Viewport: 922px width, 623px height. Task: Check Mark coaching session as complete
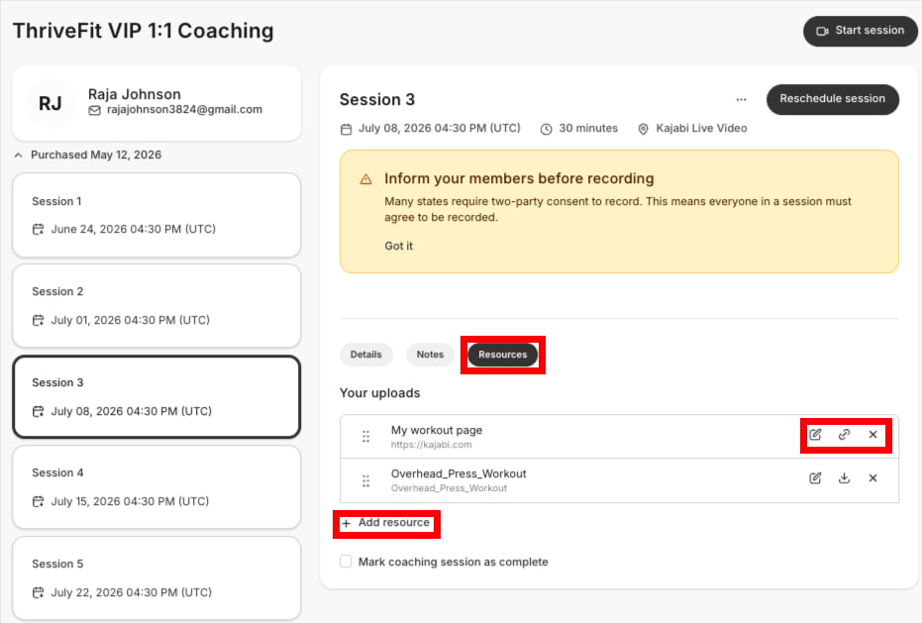[x=346, y=562]
